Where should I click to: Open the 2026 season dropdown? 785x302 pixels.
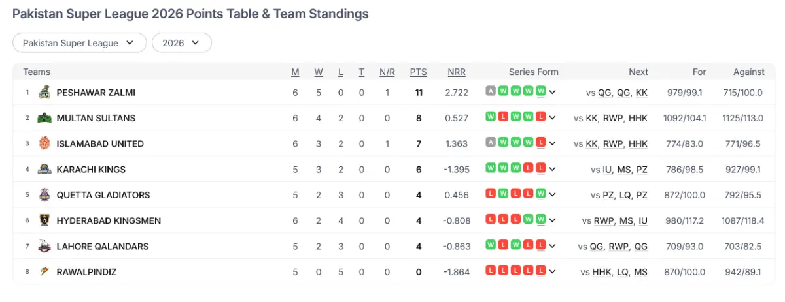181,43
